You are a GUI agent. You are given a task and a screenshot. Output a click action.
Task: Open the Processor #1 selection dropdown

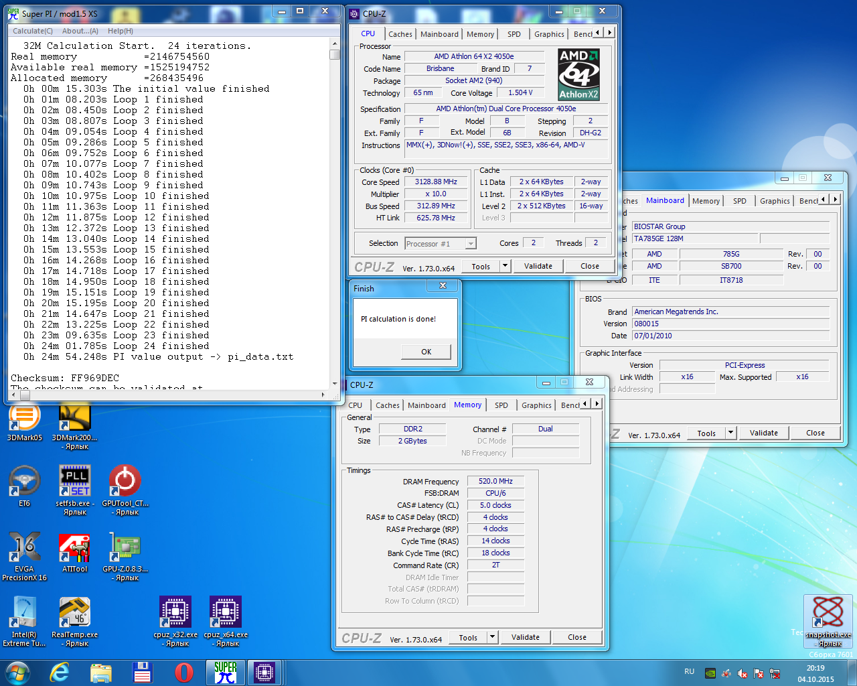point(441,244)
